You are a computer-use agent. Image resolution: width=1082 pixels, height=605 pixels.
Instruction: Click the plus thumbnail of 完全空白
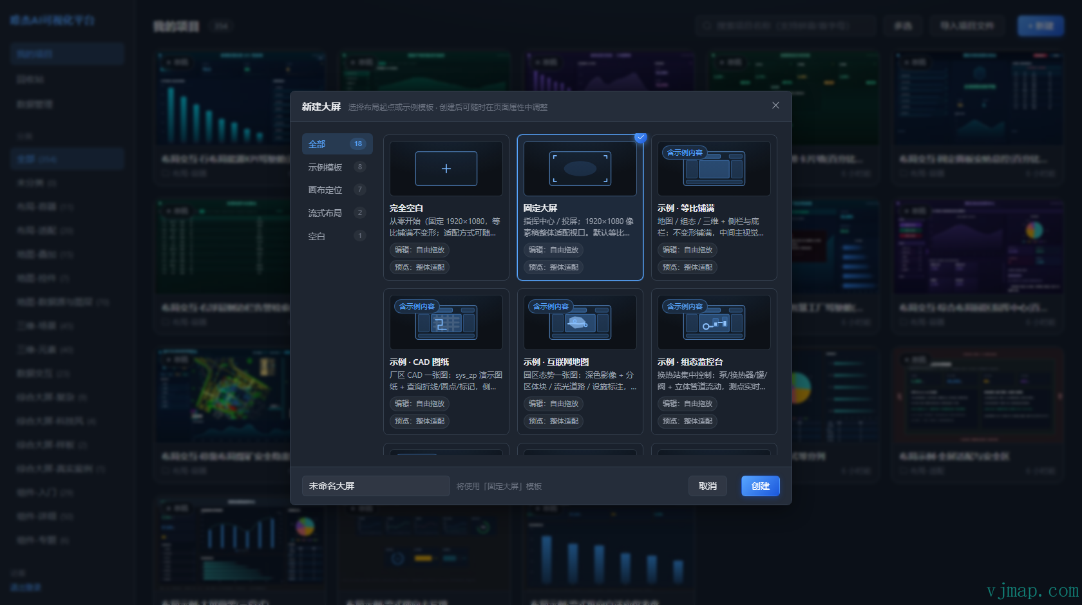click(446, 169)
